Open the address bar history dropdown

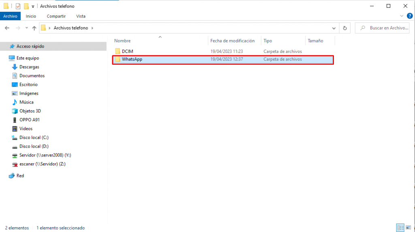334,28
